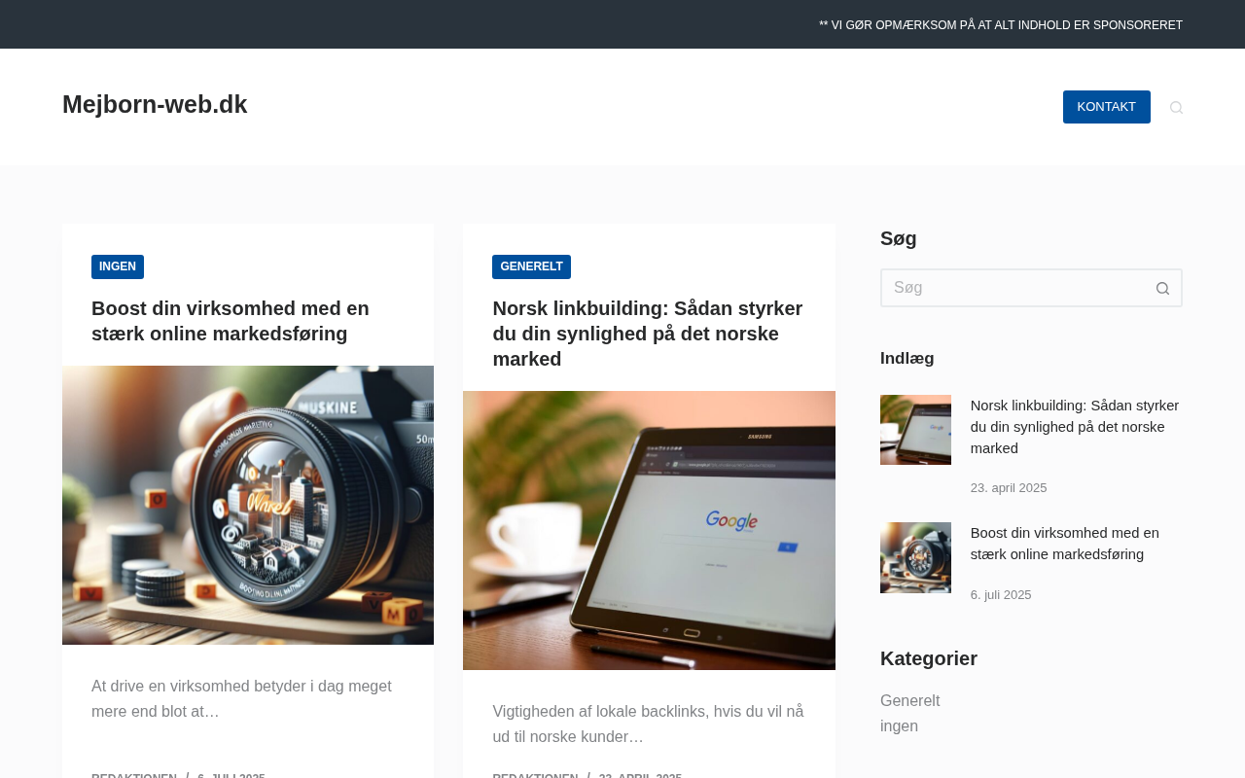1245x778 pixels.
Task: Open the header search icon
Action: pyautogui.click(x=1176, y=107)
